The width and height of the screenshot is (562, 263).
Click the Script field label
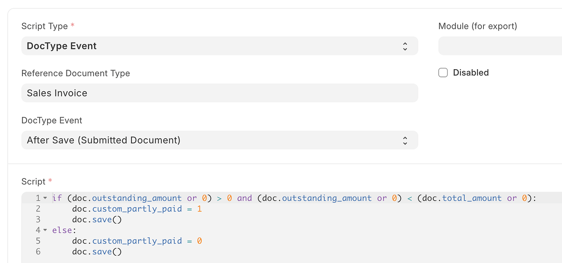click(x=33, y=181)
